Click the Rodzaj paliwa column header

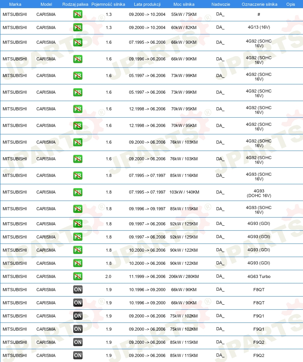coord(75,4)
